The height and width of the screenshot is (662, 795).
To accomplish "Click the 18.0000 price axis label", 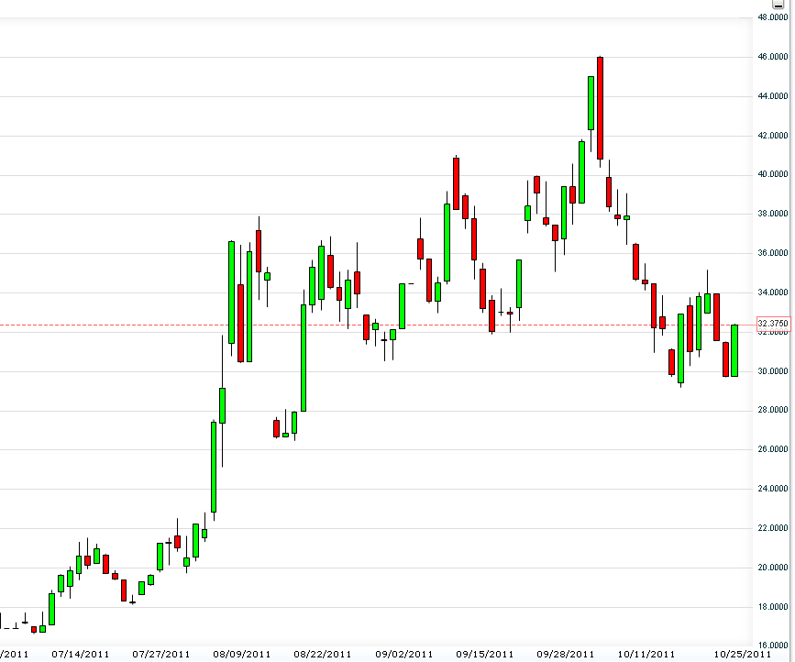I will [773, 607].
